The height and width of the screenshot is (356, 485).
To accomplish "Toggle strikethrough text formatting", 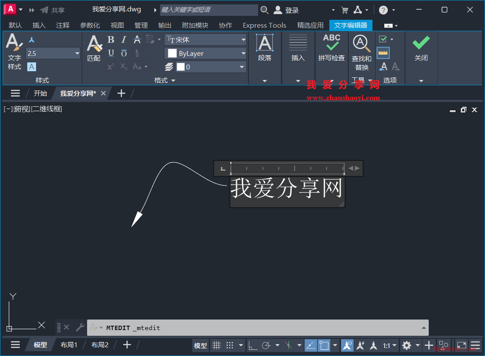I will point(137,40).
